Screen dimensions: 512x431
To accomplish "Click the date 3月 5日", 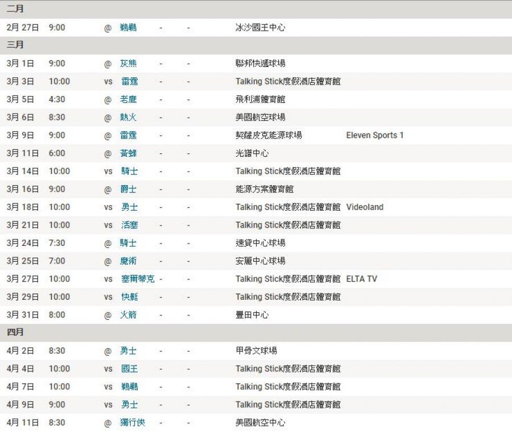I will [x=20, y=99].
